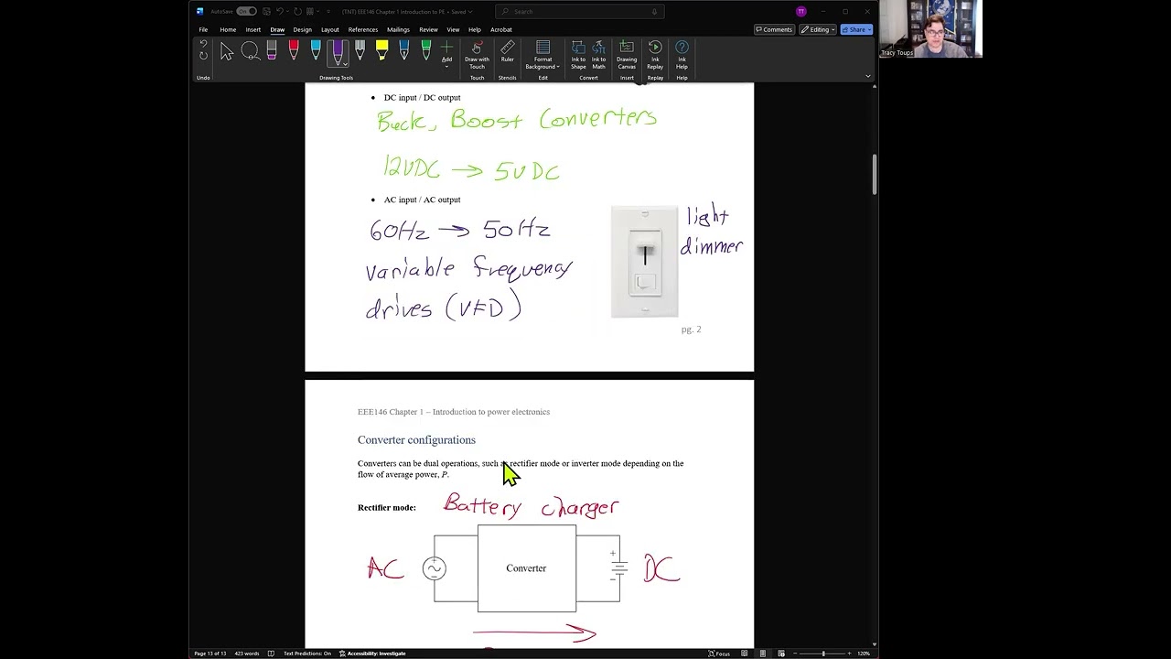Switch to the References tab
The image size is (1171, 659).
[x=363, y=29]
